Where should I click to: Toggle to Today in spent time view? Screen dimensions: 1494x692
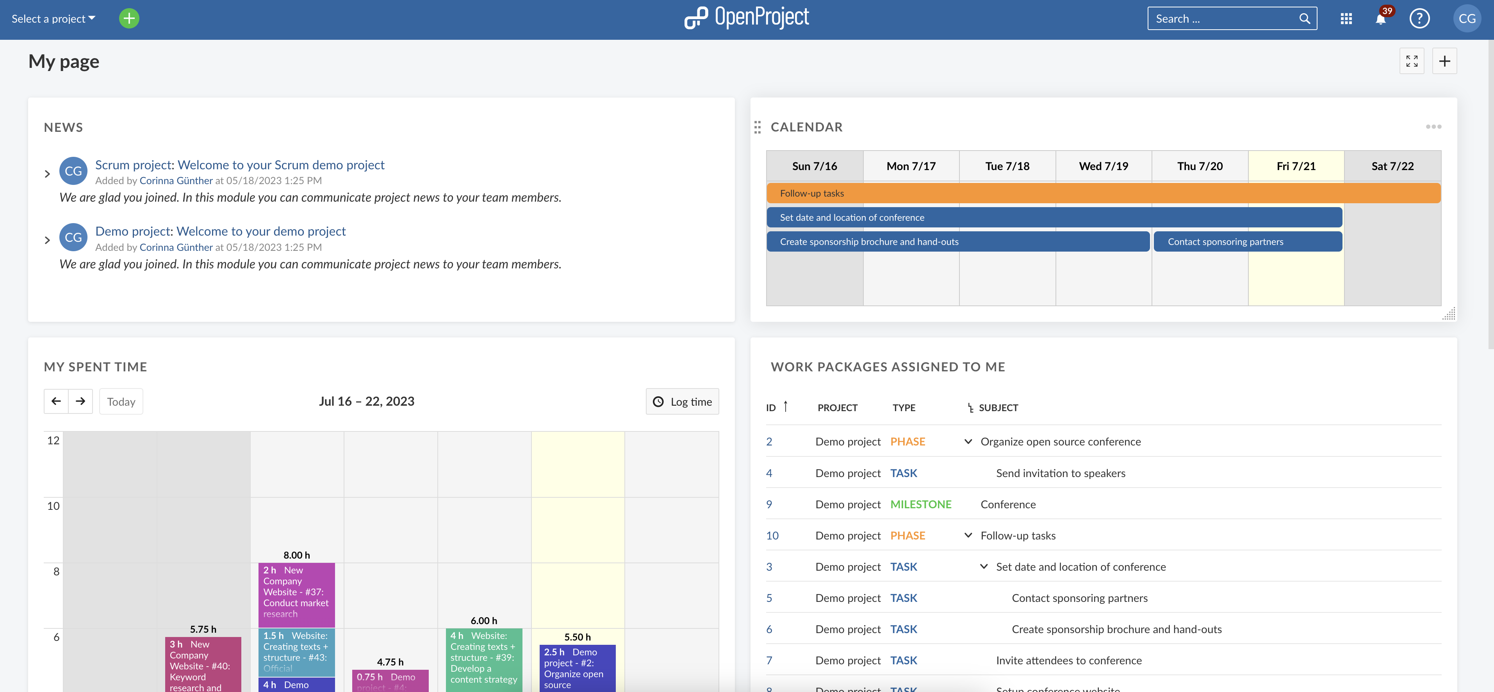121,401
